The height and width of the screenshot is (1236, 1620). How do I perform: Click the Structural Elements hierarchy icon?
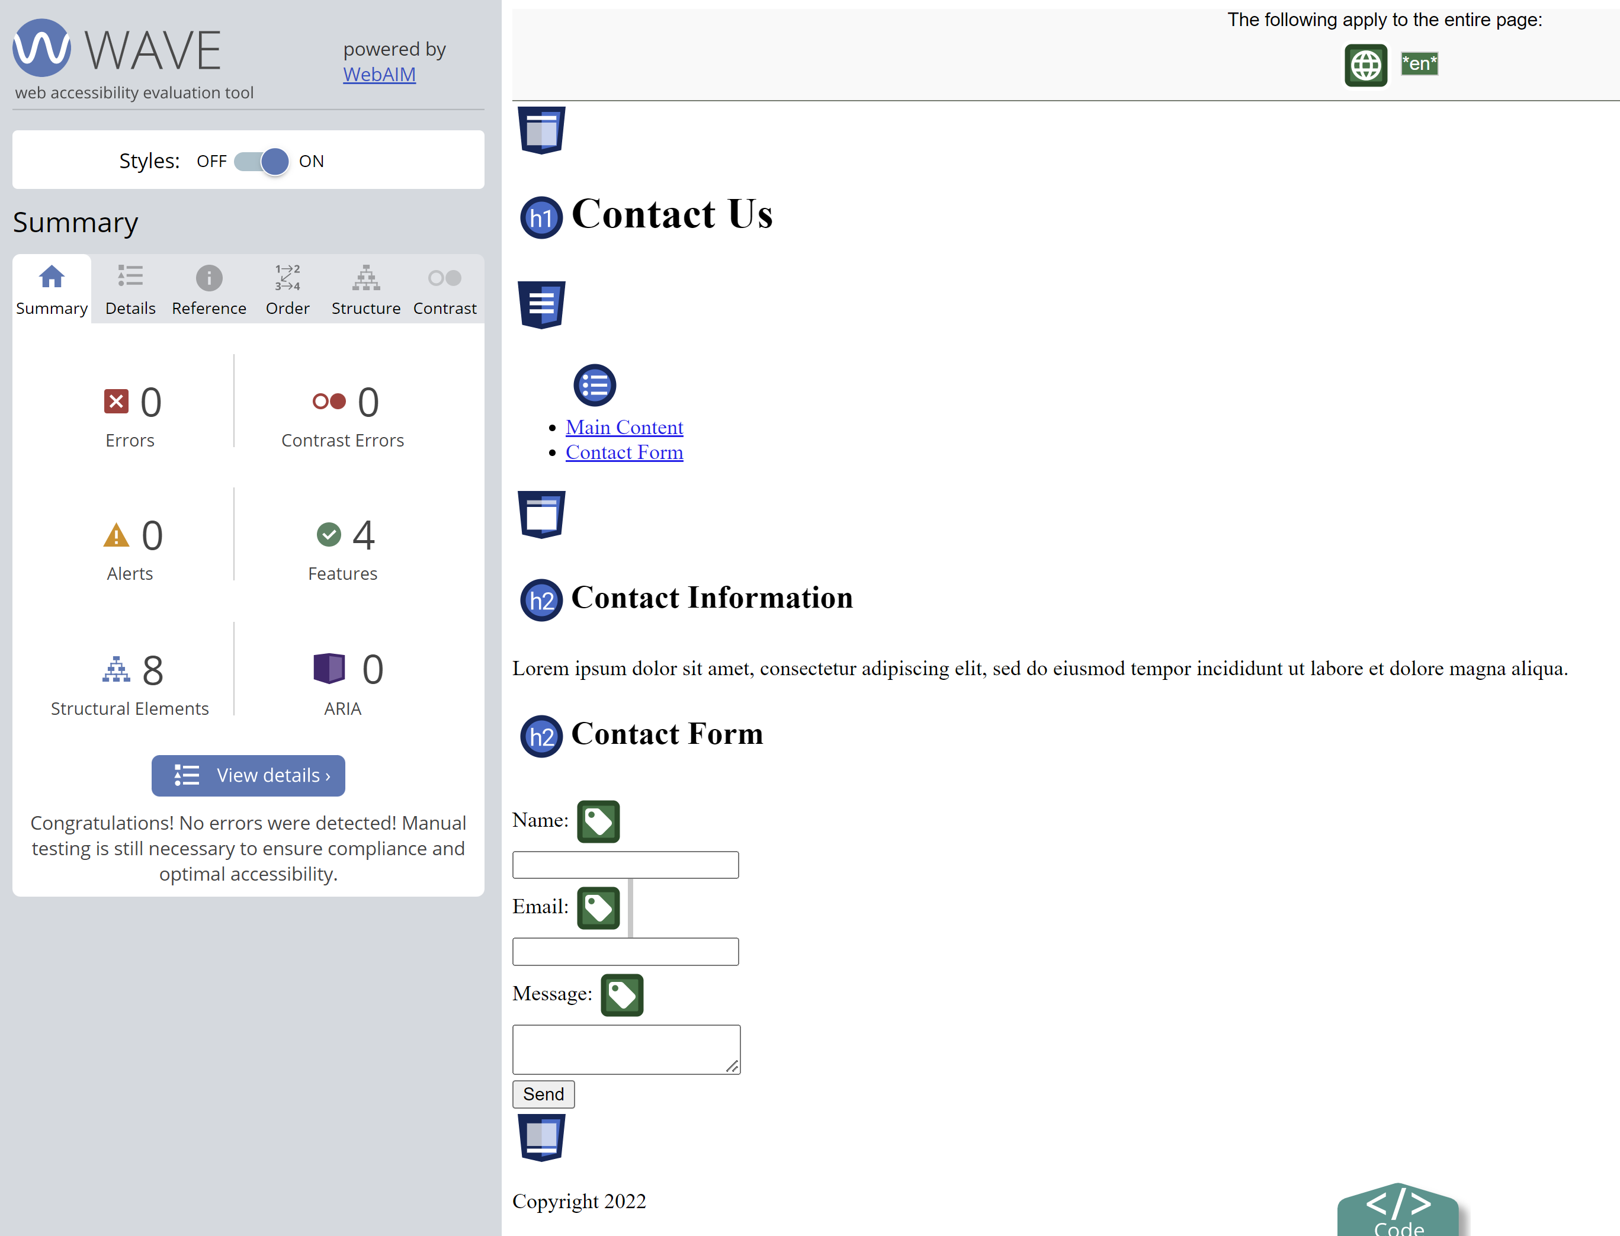116,669
